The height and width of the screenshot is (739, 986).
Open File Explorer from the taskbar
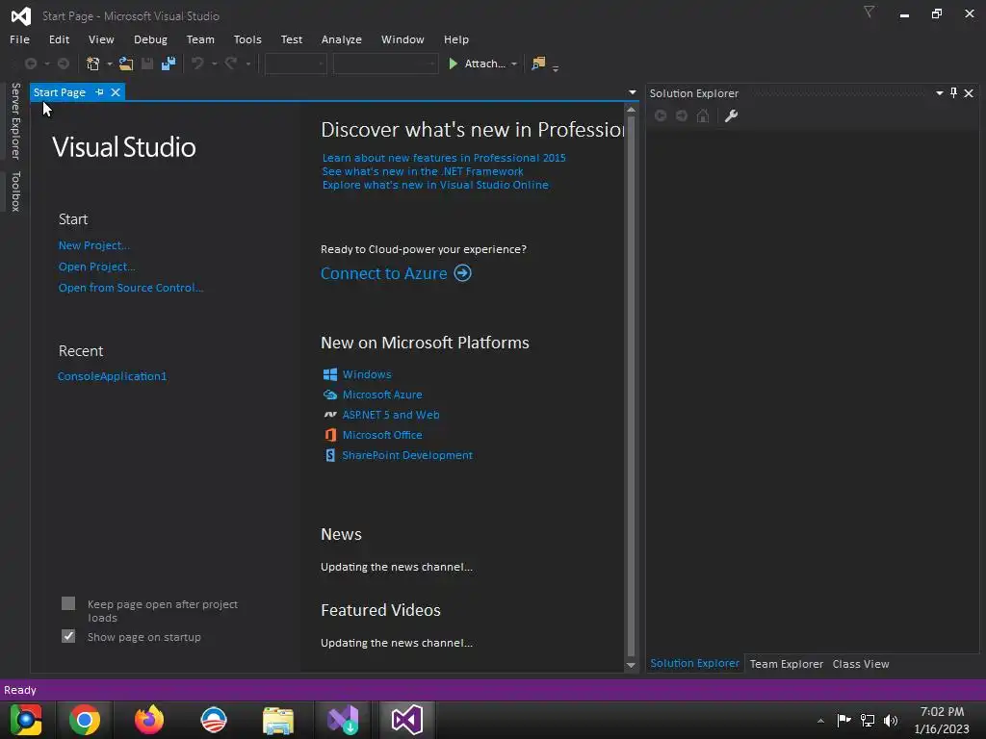(278, 720)
